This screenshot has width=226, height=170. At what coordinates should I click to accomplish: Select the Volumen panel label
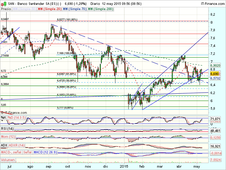[8, 160]
